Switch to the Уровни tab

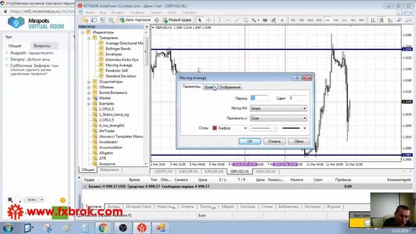(x=210, y=87)
